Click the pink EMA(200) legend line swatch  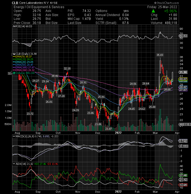click(x=14, y=70)
